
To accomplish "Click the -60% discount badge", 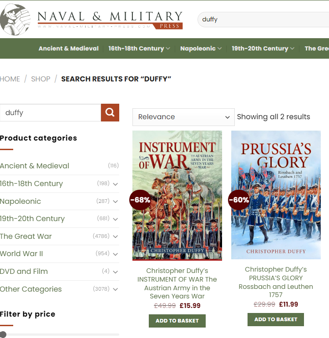I will 239,200.
